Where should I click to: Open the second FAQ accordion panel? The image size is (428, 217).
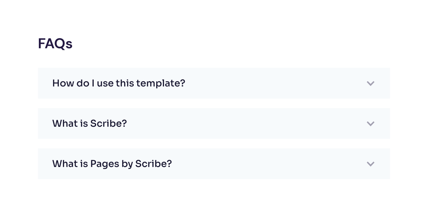(x=214, y=123)
